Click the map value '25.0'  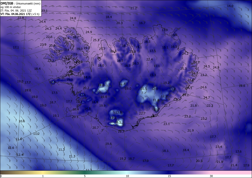(x=133, y=51)
